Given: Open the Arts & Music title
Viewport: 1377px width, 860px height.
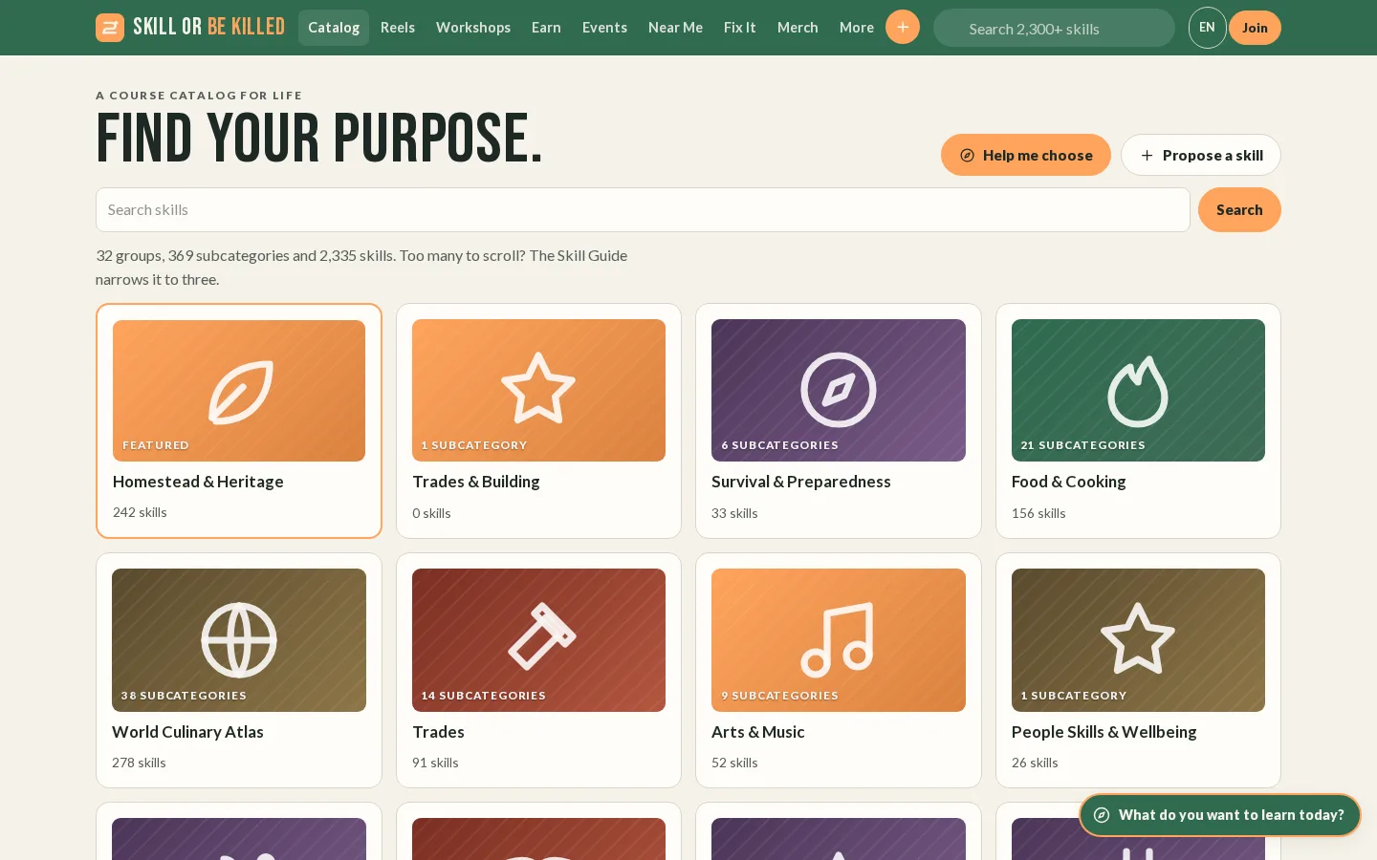Looking at the screenshot, I should [758, 732].
